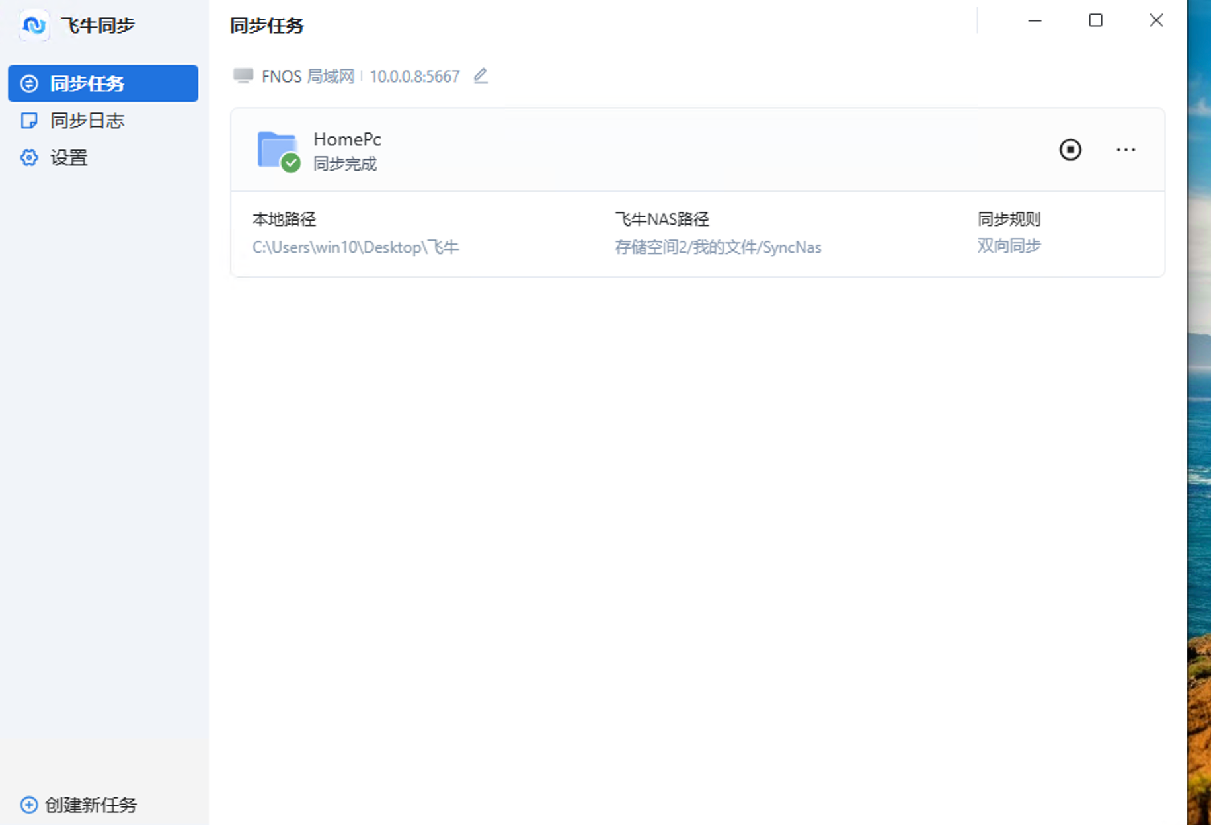Open HomePc task more options menu

(x=1126, y=149)
